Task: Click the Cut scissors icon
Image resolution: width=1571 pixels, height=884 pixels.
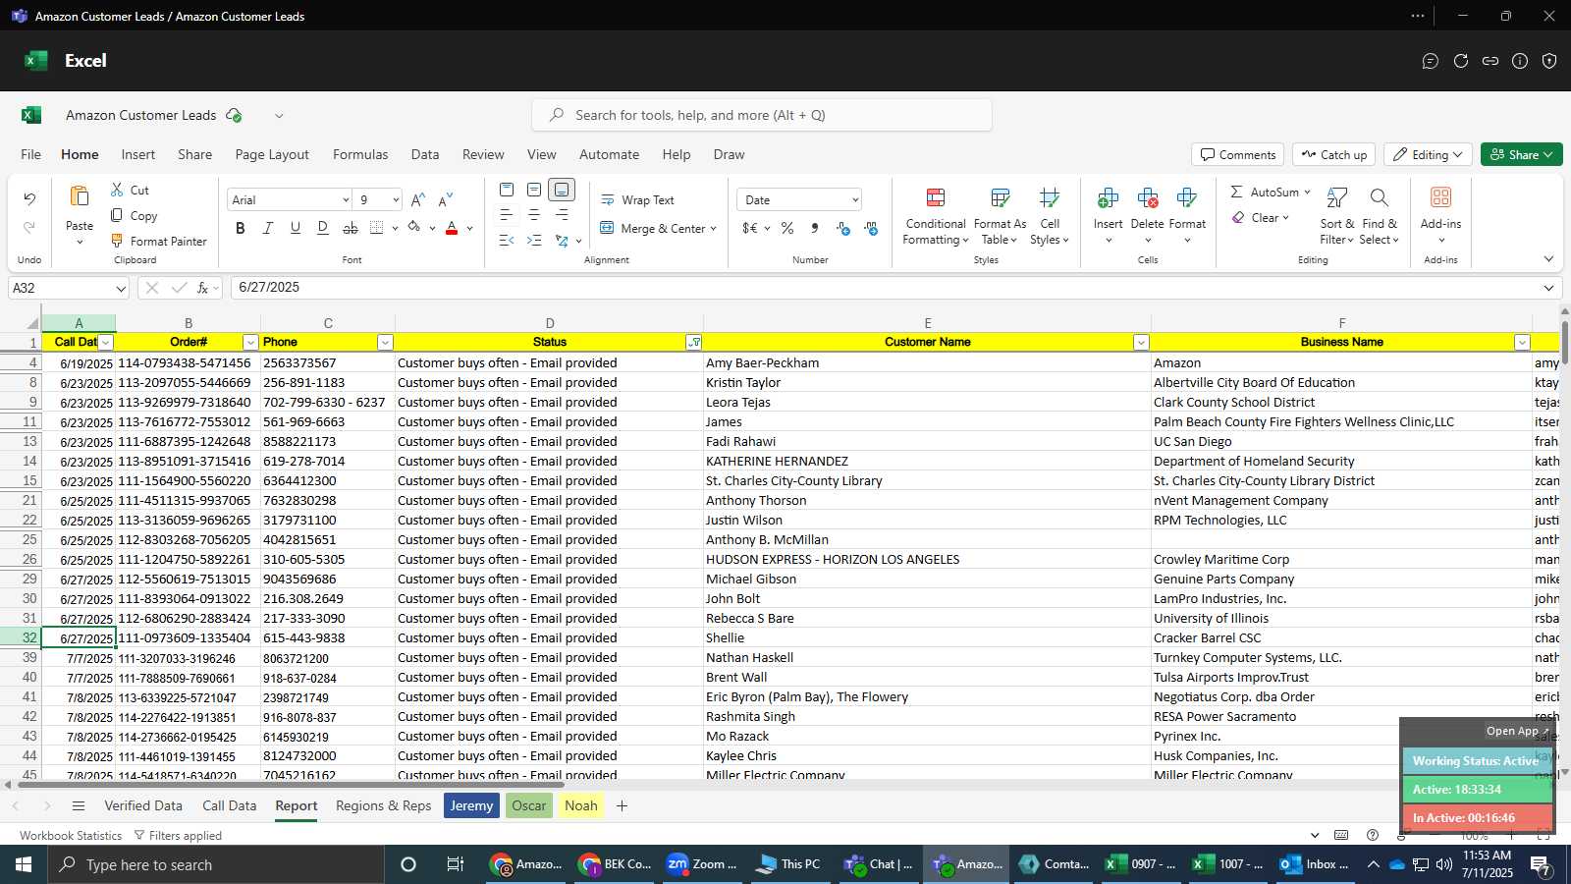Action: 117,190
